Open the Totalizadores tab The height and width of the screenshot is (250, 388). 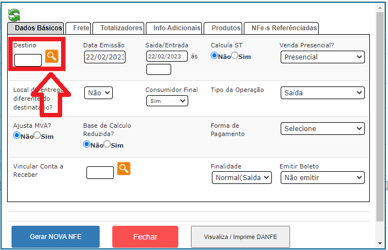(x=118, y=28)
